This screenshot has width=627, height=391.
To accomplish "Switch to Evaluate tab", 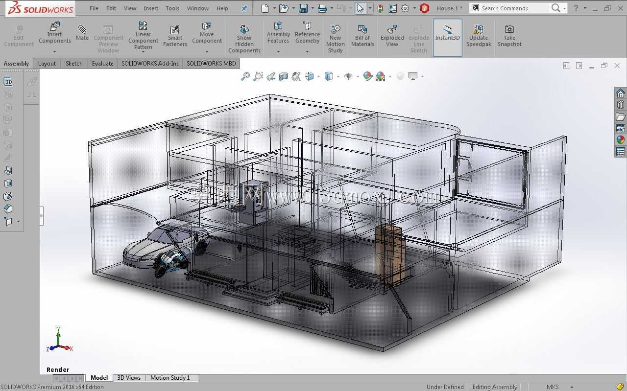I will pyautogui.click(x=103, y=63).
